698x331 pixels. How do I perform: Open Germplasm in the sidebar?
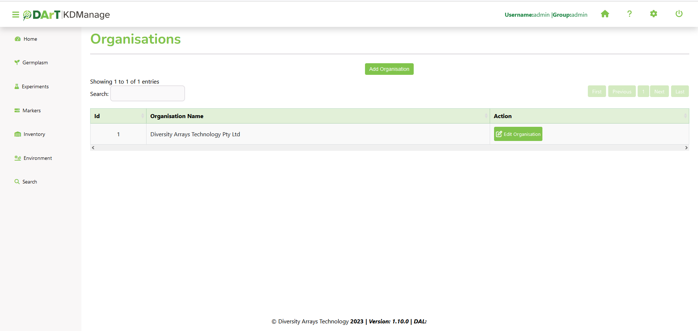[35, 63]
